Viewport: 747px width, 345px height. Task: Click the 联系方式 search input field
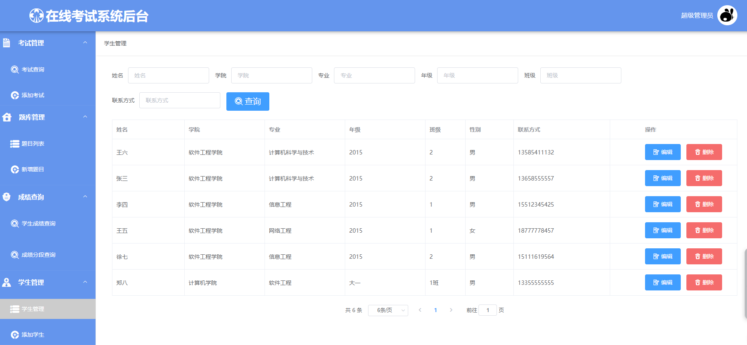180,100
